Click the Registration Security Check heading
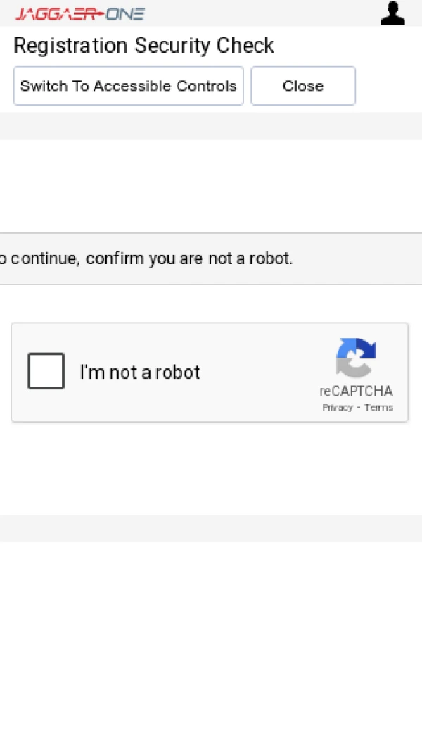The width and height of the screenshot is (422, 750). [143, 46]
